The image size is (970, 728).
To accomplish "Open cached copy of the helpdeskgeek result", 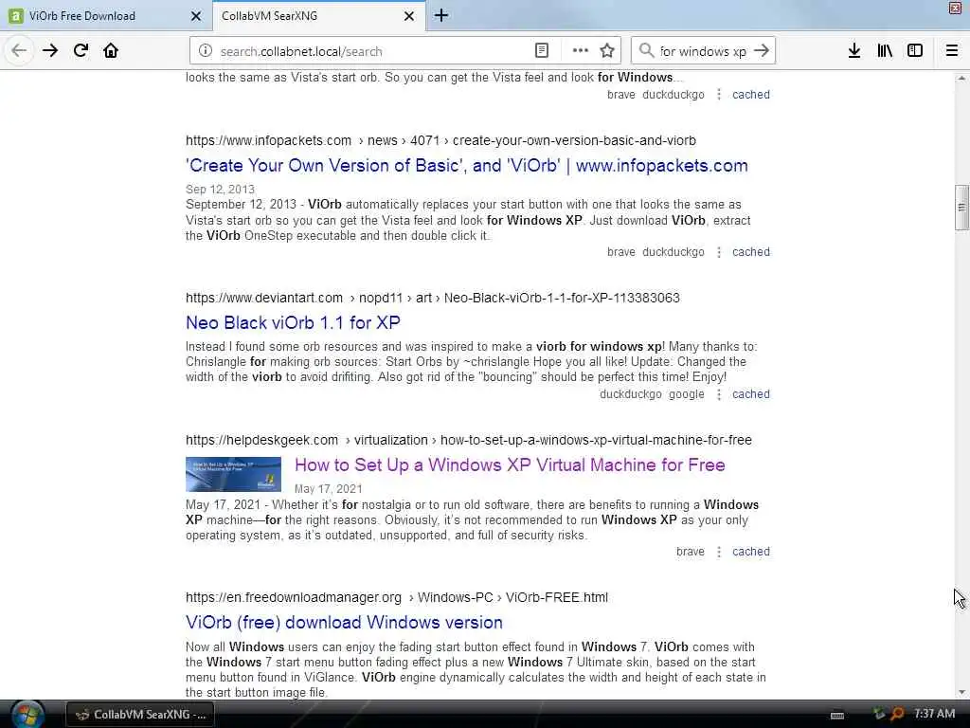I will pos(751,552).
